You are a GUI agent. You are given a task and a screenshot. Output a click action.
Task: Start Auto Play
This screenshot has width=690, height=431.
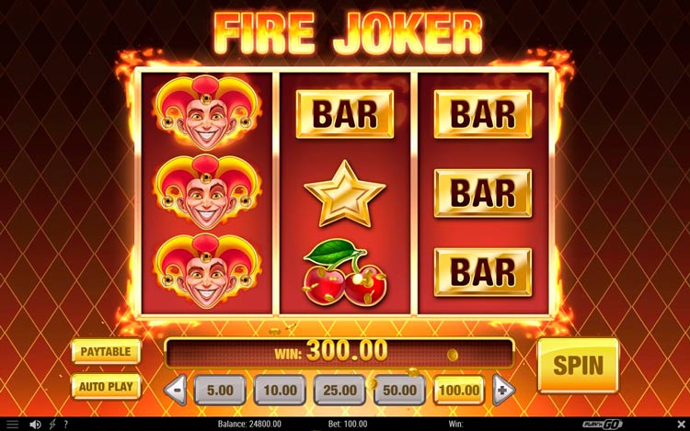(106, 387)
